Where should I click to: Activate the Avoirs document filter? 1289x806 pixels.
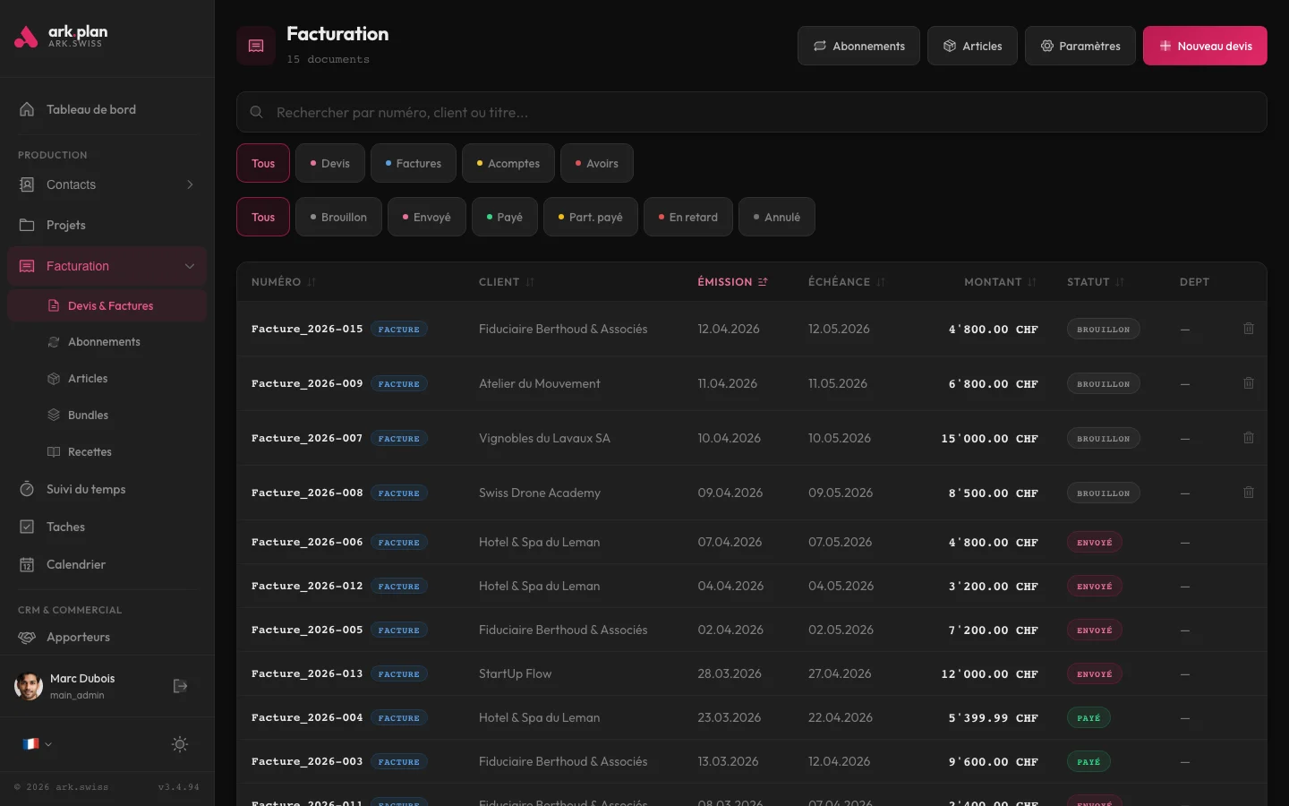point(596,163)
